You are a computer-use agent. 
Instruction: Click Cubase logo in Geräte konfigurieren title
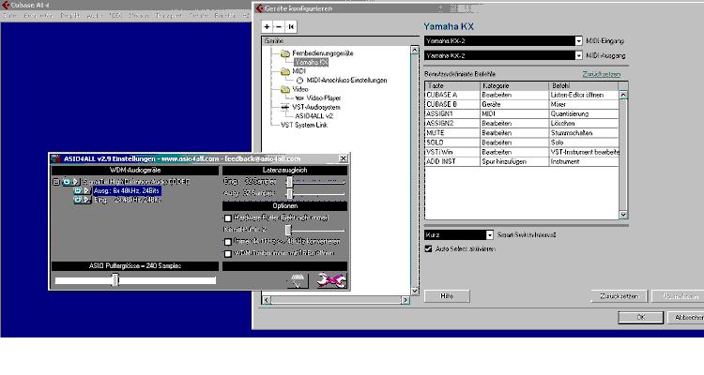pos(259,8)
